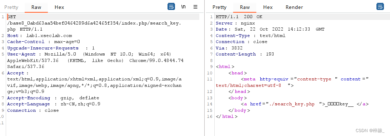Toggle word wrap icon in request panel
Viewport: 390px width, 136px height.
(x=171, y=7)
